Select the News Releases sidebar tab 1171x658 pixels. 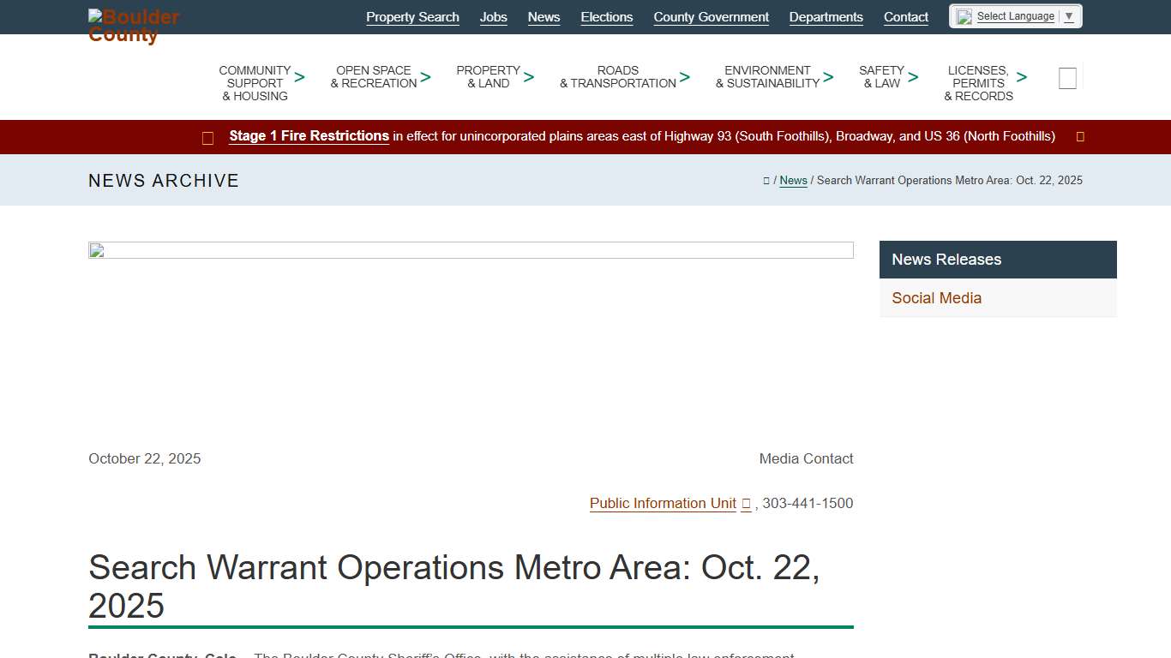(946, 259)
